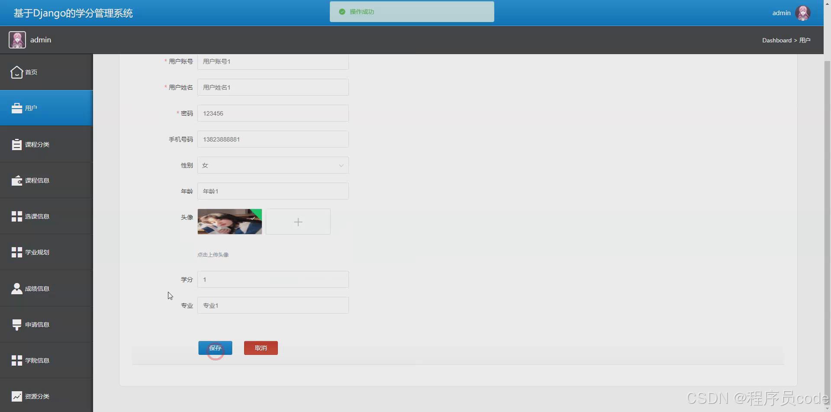Viewport: 831px width, 412px height.
Task: Click the clipboard icon beside 课程分类
Action: [17, 144]
